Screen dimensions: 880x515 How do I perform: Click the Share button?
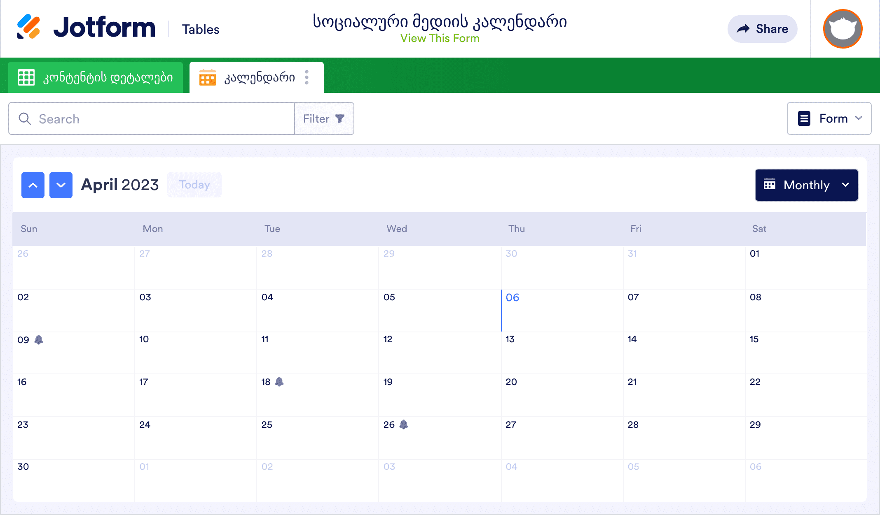click(x=762, y=29)
